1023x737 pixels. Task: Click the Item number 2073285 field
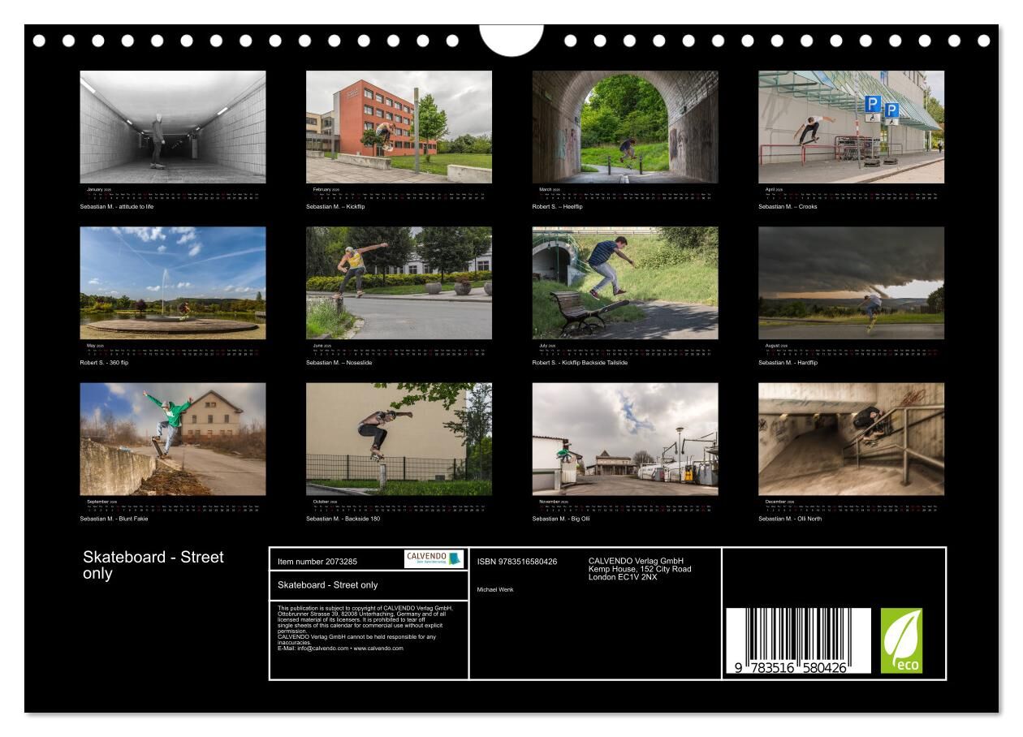(317, 561)
